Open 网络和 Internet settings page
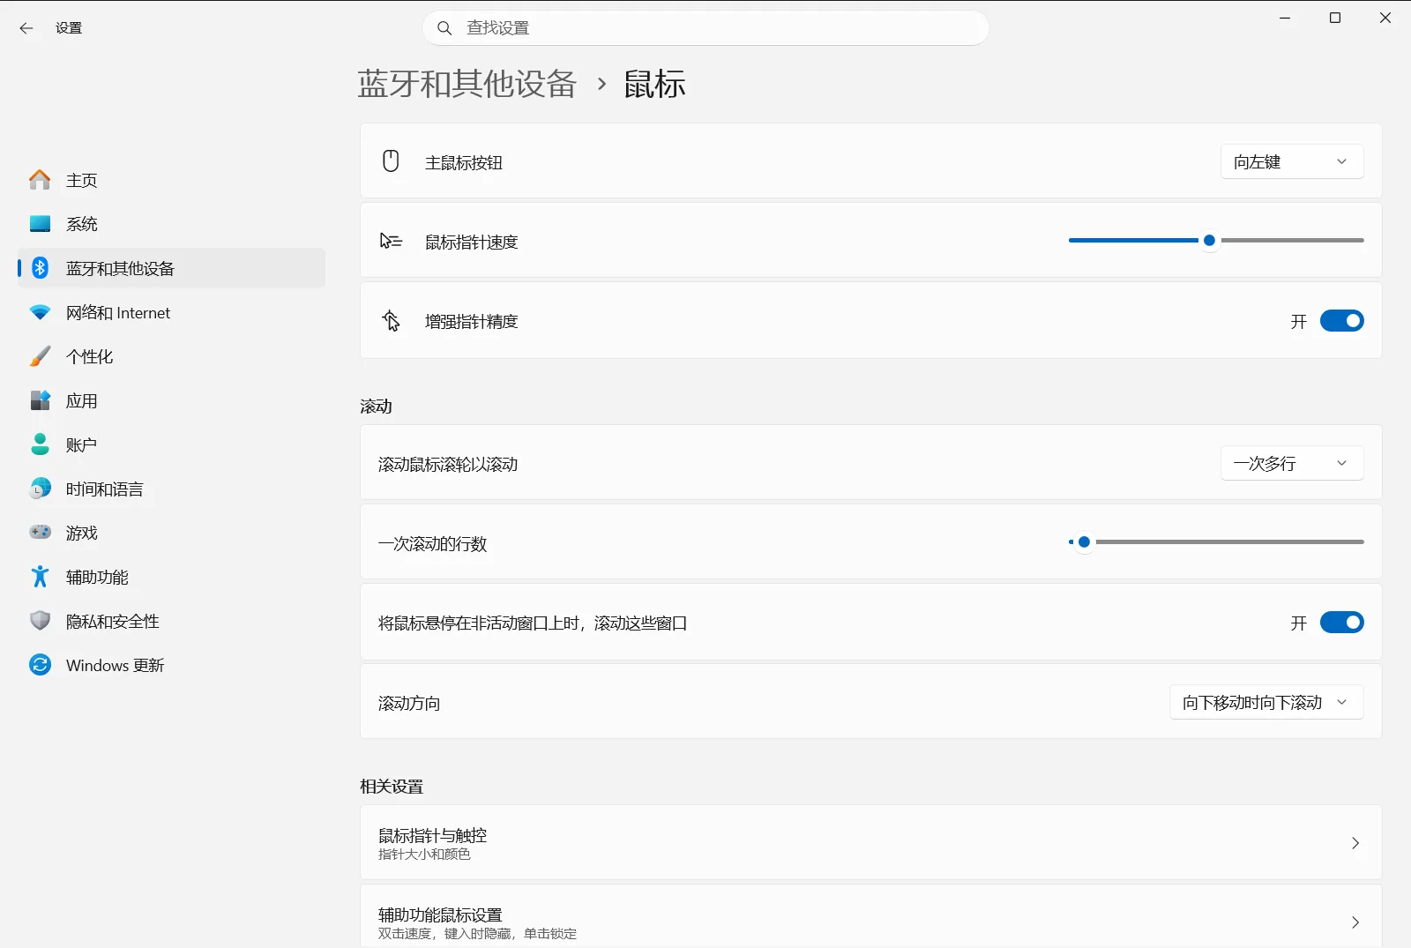This screenshot has width=1411, height=948. coord(171,312)
